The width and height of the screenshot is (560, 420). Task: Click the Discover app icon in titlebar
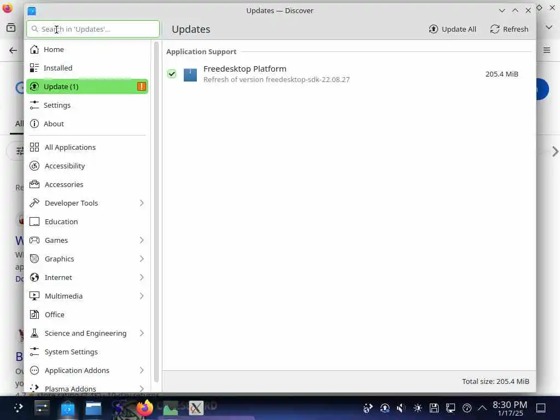click(x=32, y=11)
